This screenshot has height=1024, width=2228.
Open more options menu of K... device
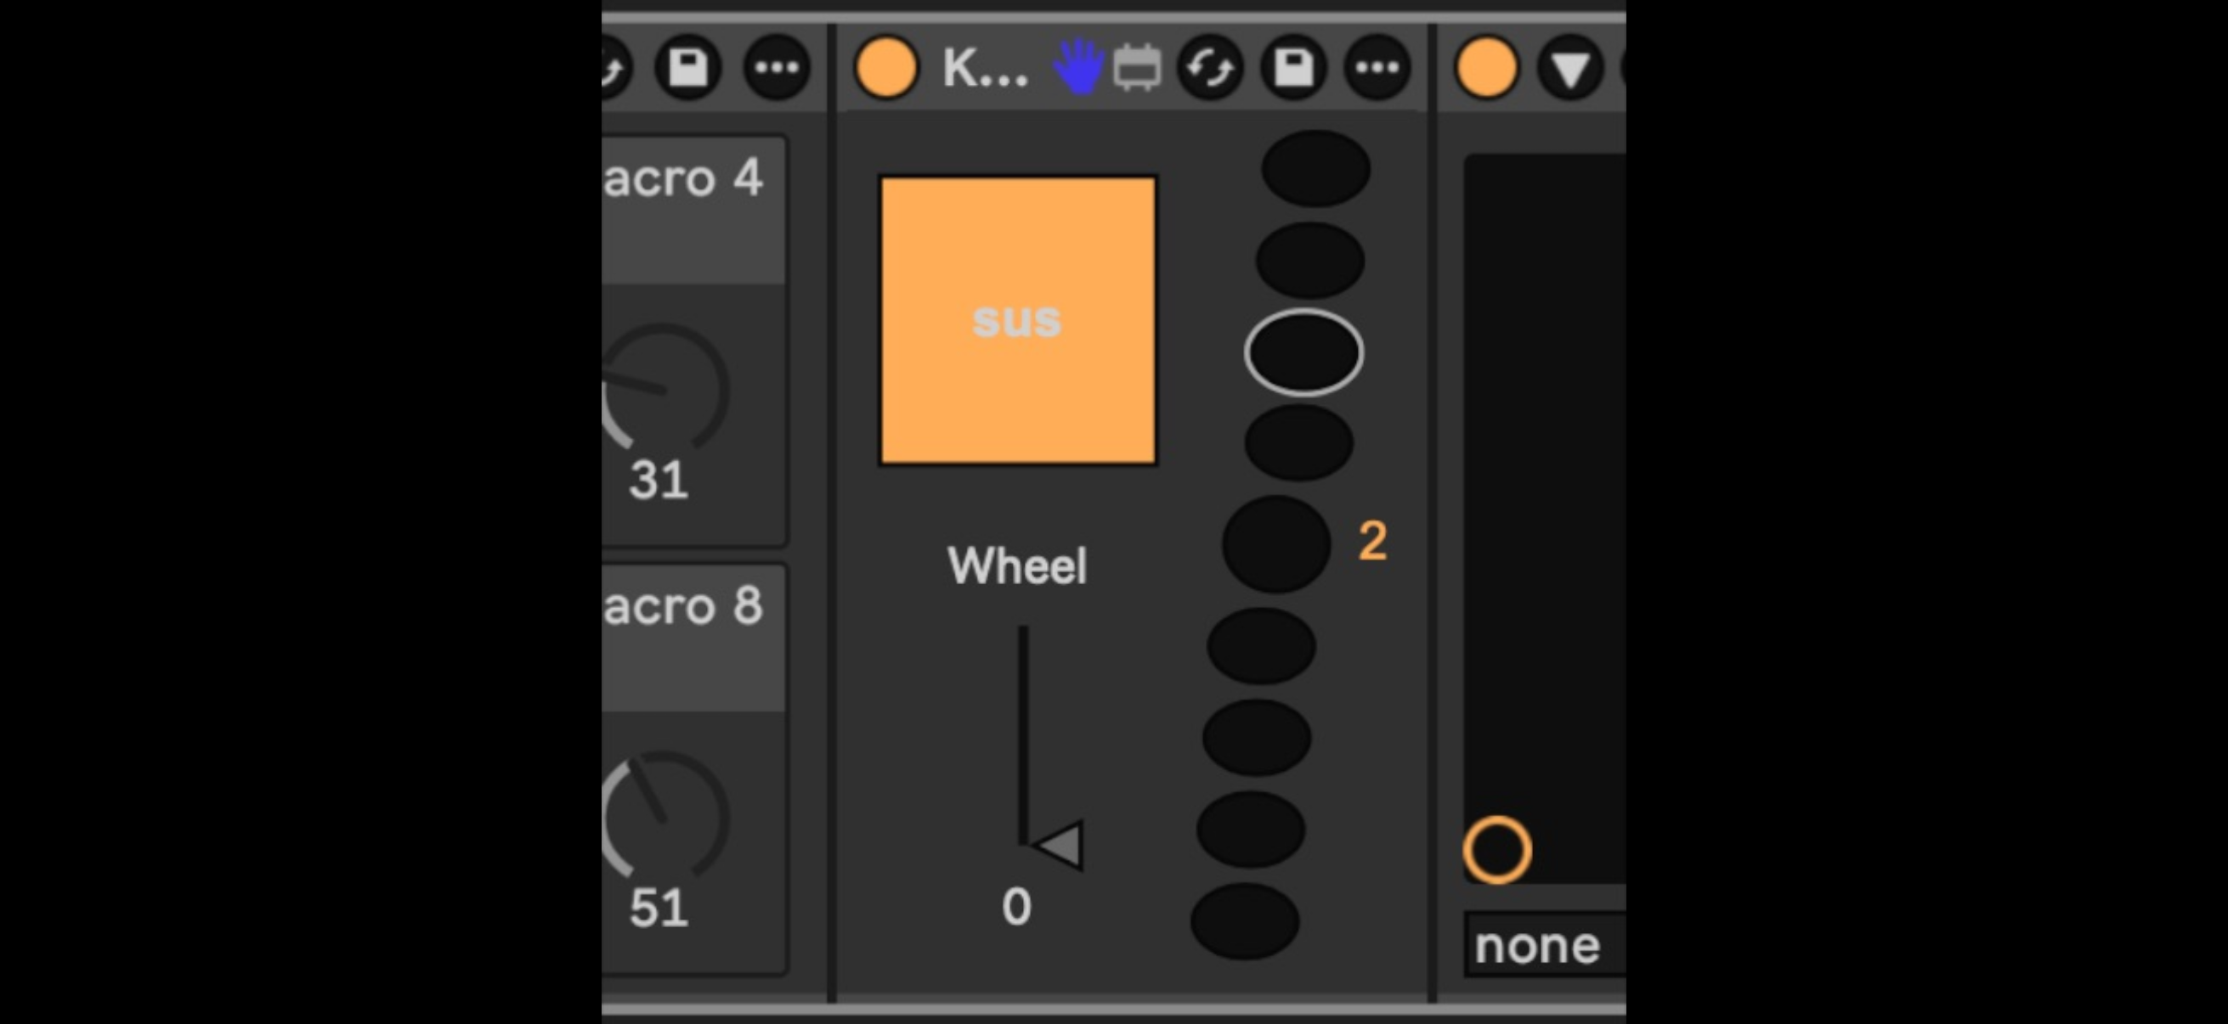click(x=1377, y=67)
